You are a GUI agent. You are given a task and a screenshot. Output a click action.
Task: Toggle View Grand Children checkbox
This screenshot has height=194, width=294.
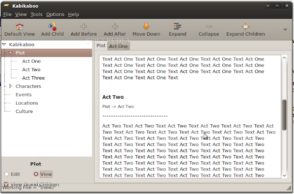pyautogui.click(x=6, y=184)
